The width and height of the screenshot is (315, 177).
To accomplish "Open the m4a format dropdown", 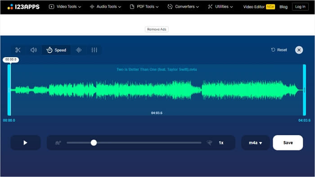I will [x=256, y=143].
